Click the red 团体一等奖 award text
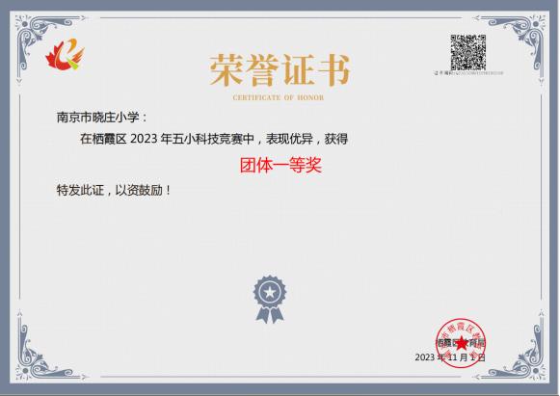Viewport: 560px width, 396px height. [280, 165]
